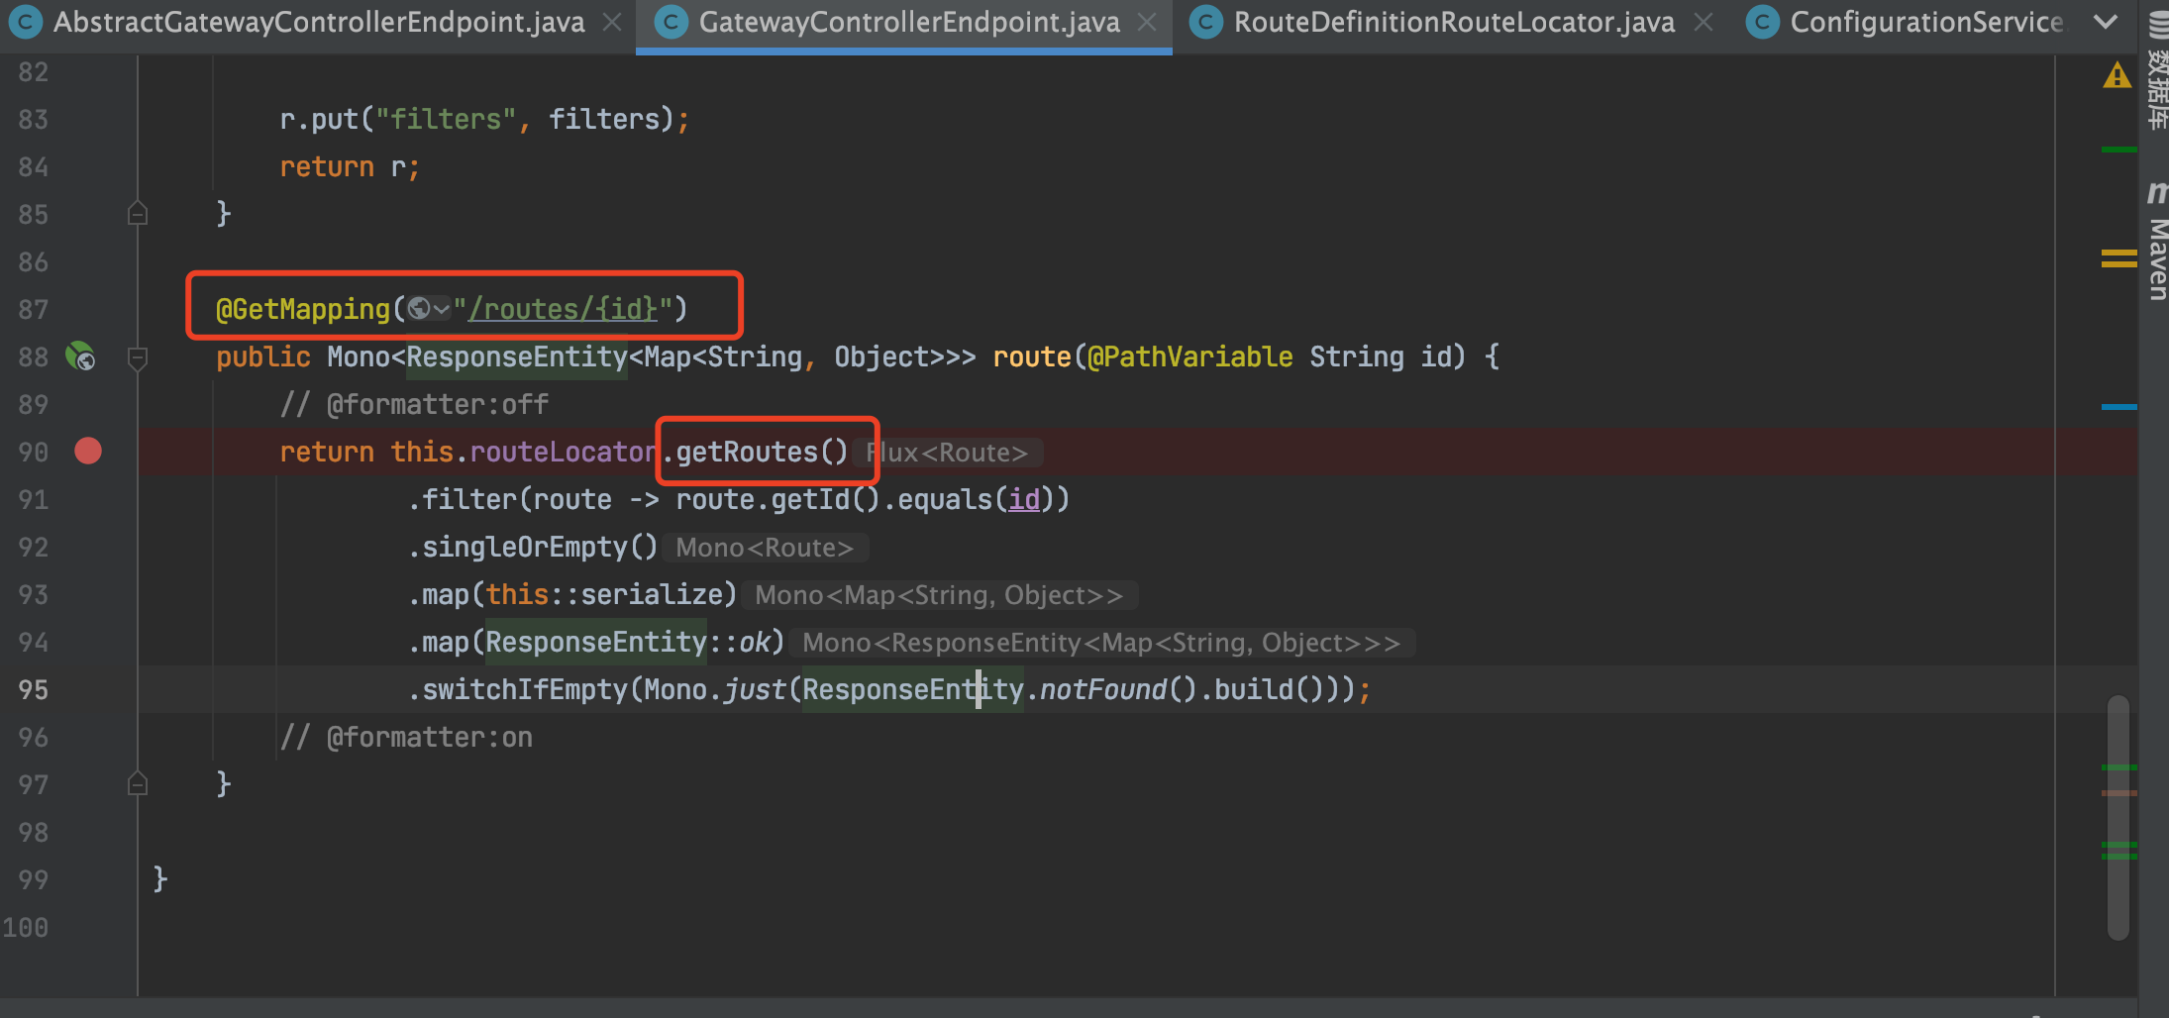
Task: Click the // @formatter:off comment
Action: click(414, 404)
